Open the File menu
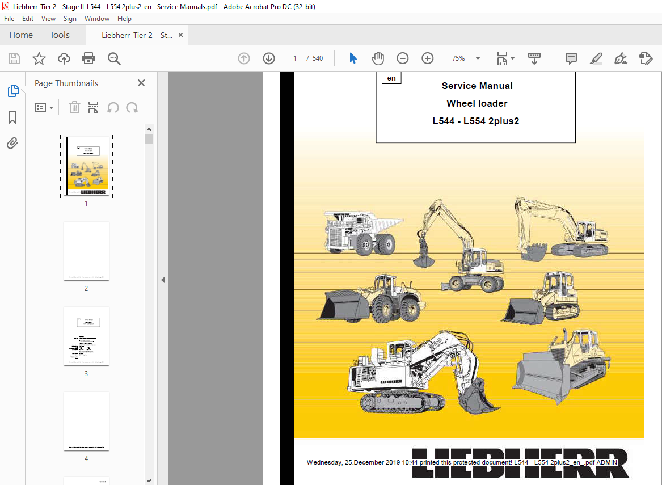This screenshot has width=662, height=485. 9,19
